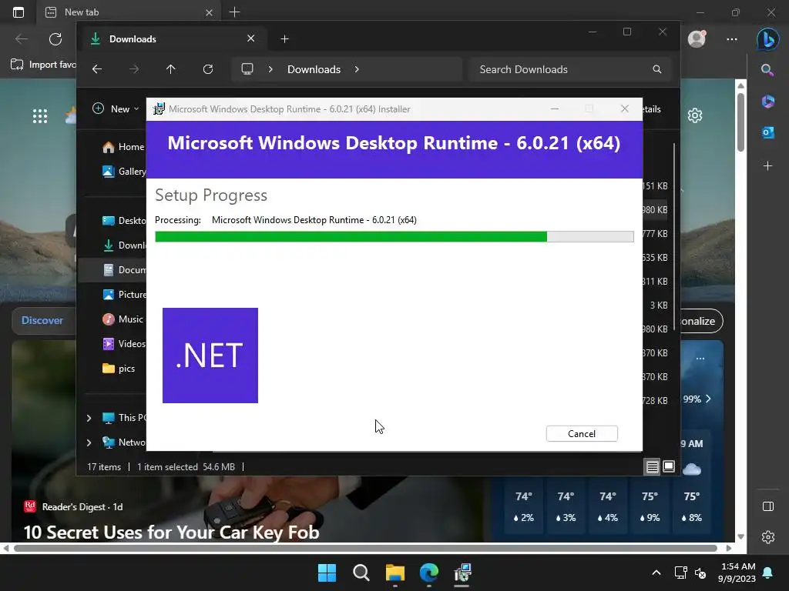Open Desktop in the navigation pane

[x=124, y=221]
